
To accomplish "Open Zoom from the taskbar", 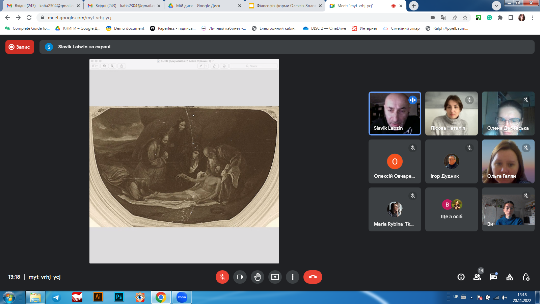I will tap(182, 297).
